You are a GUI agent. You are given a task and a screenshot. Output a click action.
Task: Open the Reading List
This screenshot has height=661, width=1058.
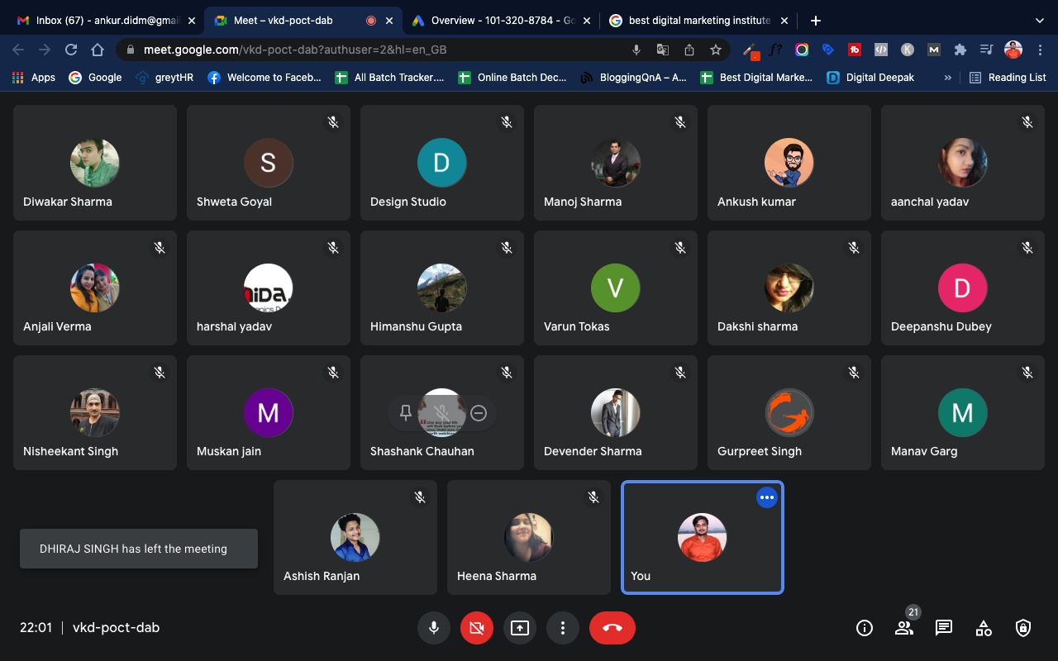click(x=1008, y=78)
